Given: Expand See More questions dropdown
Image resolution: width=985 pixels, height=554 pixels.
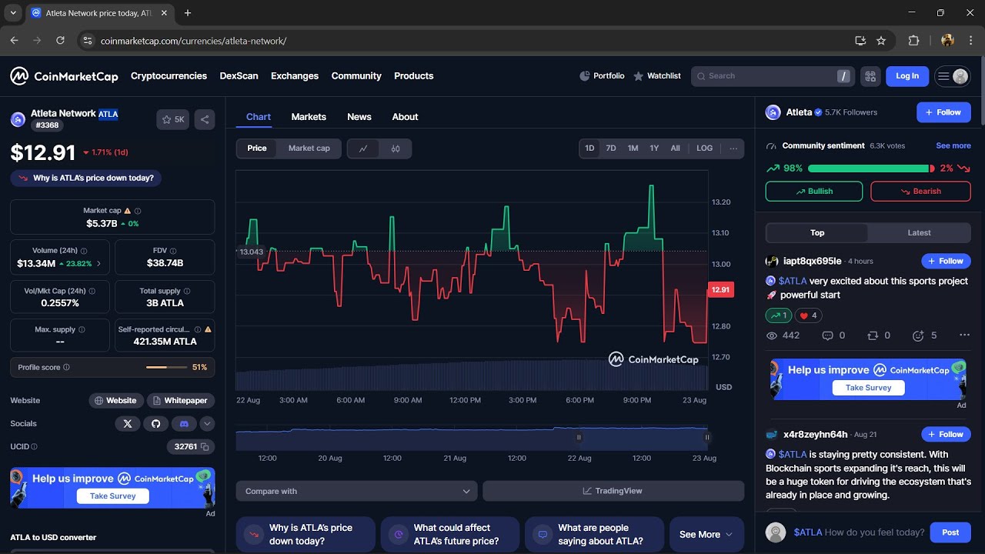Looking at the screenshot, I should click(x=706, y=535).
